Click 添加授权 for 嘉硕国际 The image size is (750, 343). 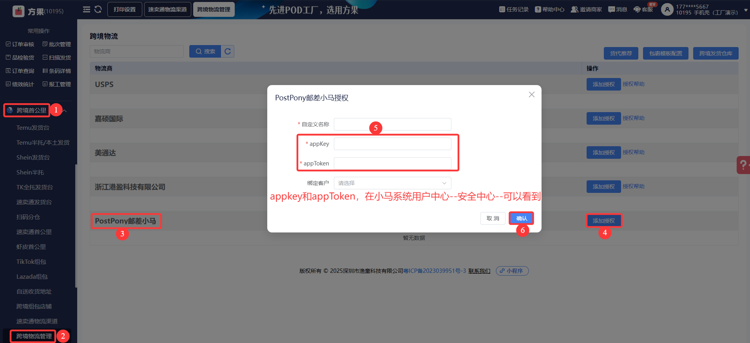[x=604, y=118]
